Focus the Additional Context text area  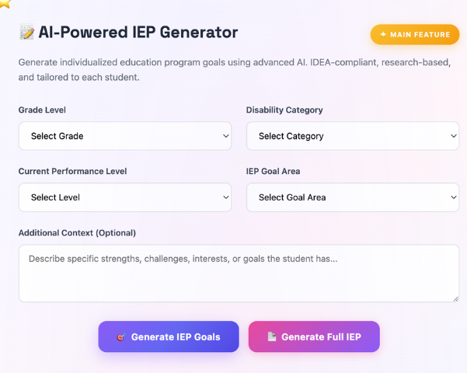coord(239,273)
